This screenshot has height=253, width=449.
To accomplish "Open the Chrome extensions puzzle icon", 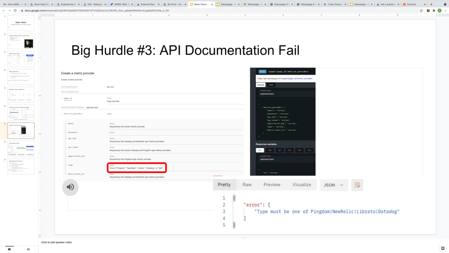I will click(434, 11).
